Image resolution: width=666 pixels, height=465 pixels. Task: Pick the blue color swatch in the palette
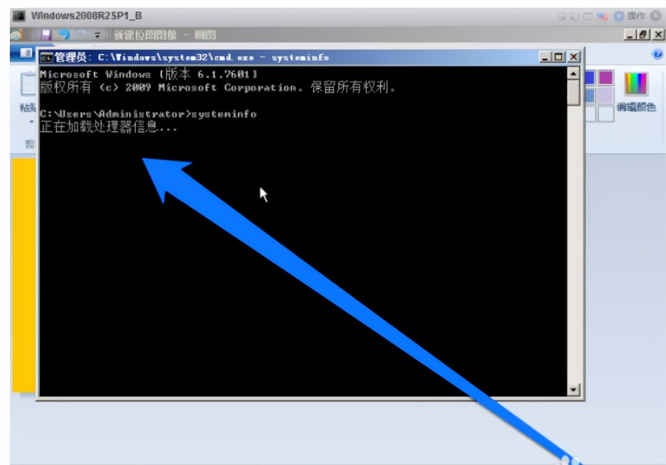tap(589, 78)
